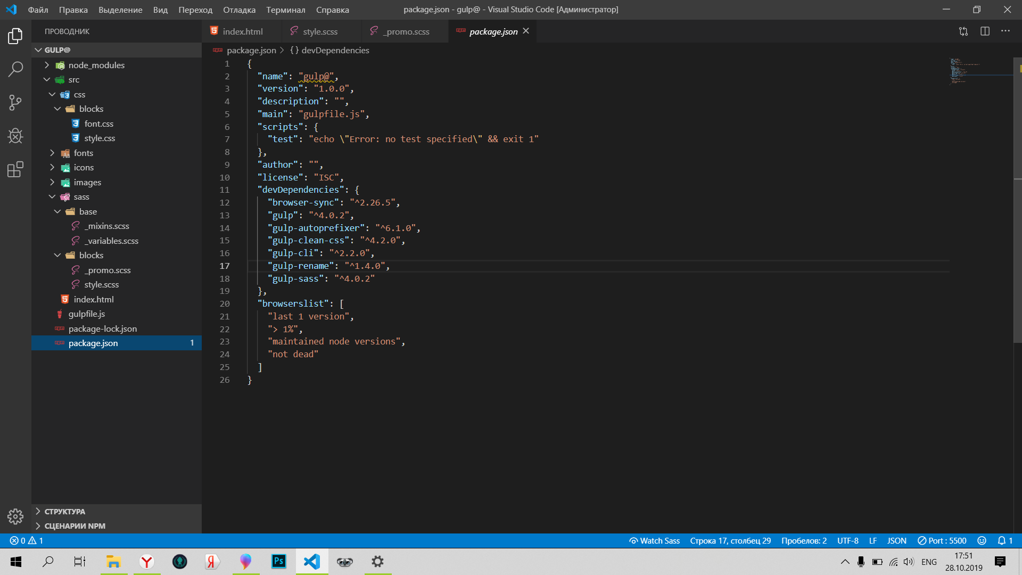Screen dimensions: 1022x575
Task: Click package.json in the breadcrumb
Action: pyautogui.click(x=251, y=50)
